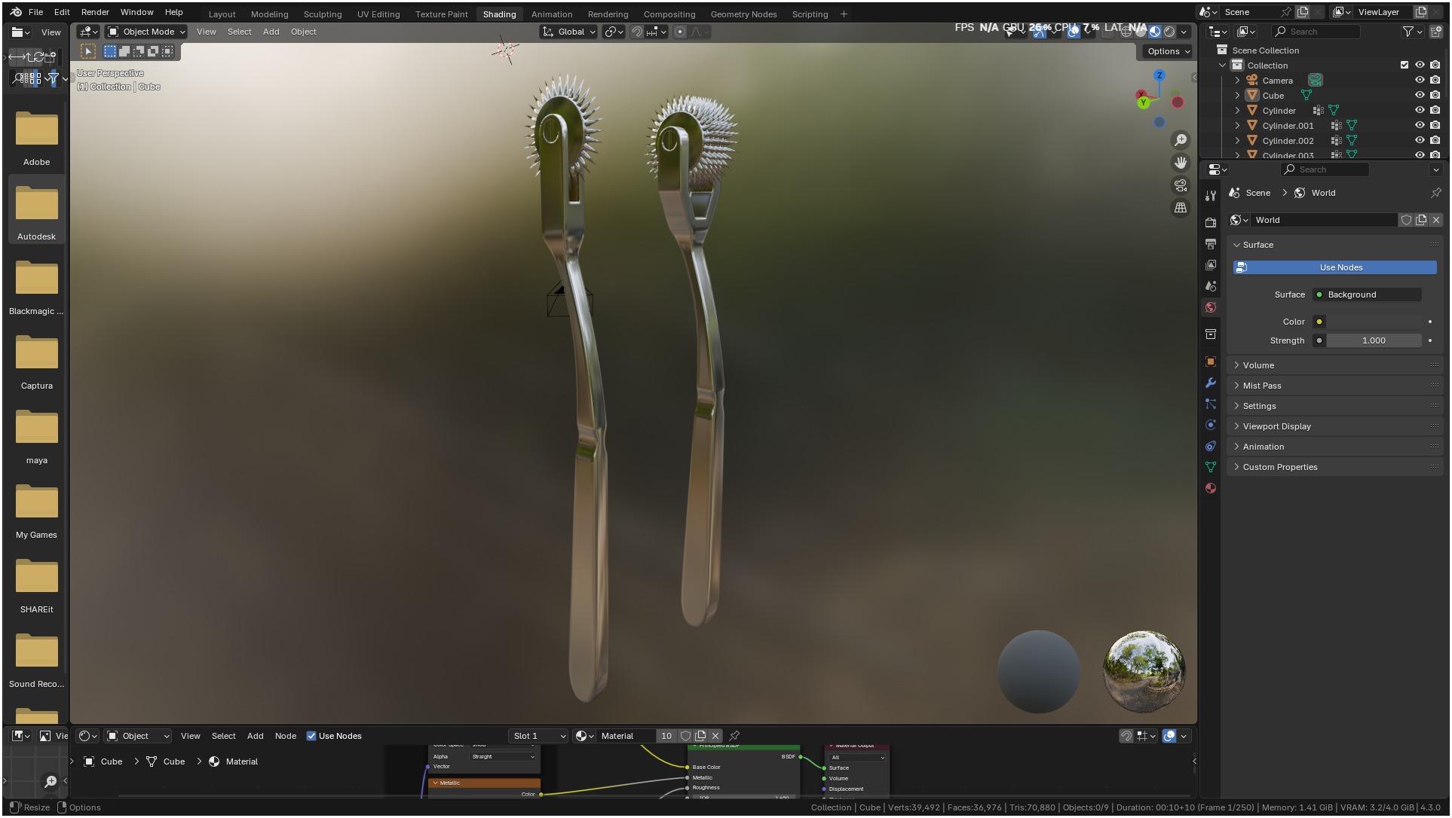The height and width of the screenshot is (818, 1452).
Task: Open the Object Data properties tab
Action: coord(1211,467)
